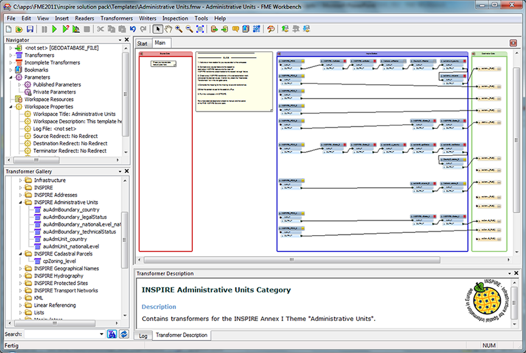Click the refresh icon next to Search box
Viewport: 526px width, 353px height.
(x=124, y=334)
